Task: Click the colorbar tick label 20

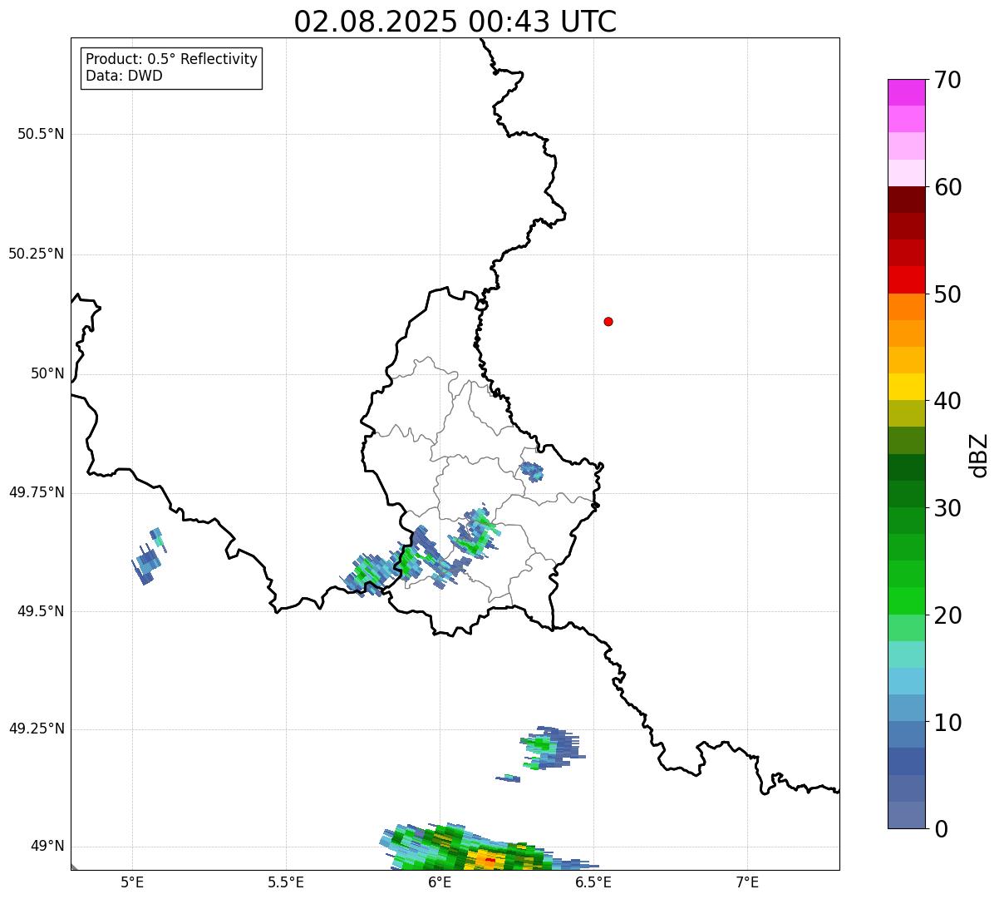Action: [947, 615]
